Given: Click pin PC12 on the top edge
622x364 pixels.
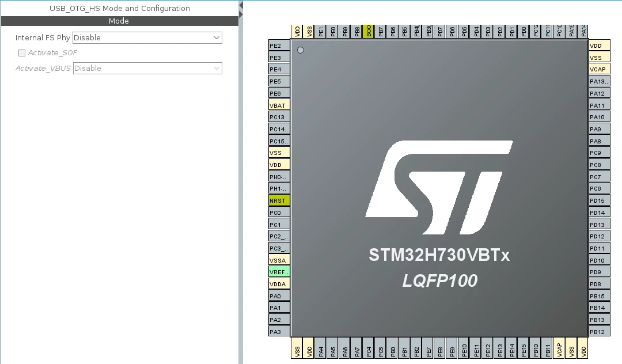Looking at the screenshot, I should [x=536, y=31].
